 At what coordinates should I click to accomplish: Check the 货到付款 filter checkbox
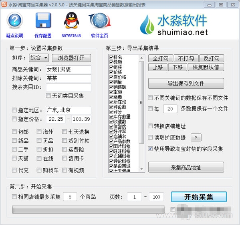pyautogui.click(x=65, y=140)
